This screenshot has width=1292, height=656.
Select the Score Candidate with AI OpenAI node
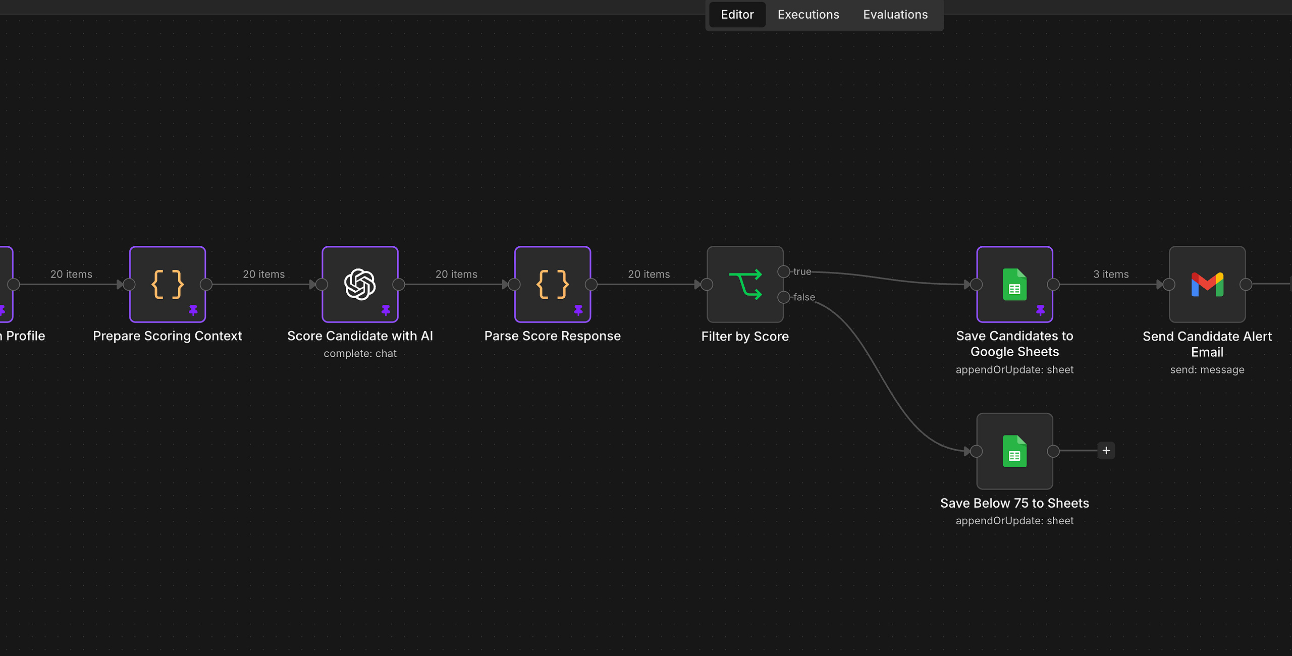(x=360, y=284)
